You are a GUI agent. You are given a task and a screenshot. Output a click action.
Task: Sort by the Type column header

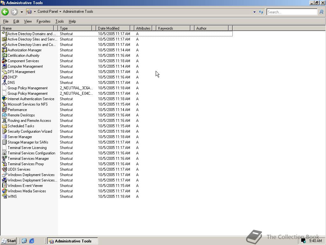[x=75, y=28]
